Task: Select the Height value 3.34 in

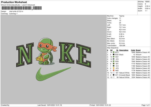Action: click(x=147, y=6)
